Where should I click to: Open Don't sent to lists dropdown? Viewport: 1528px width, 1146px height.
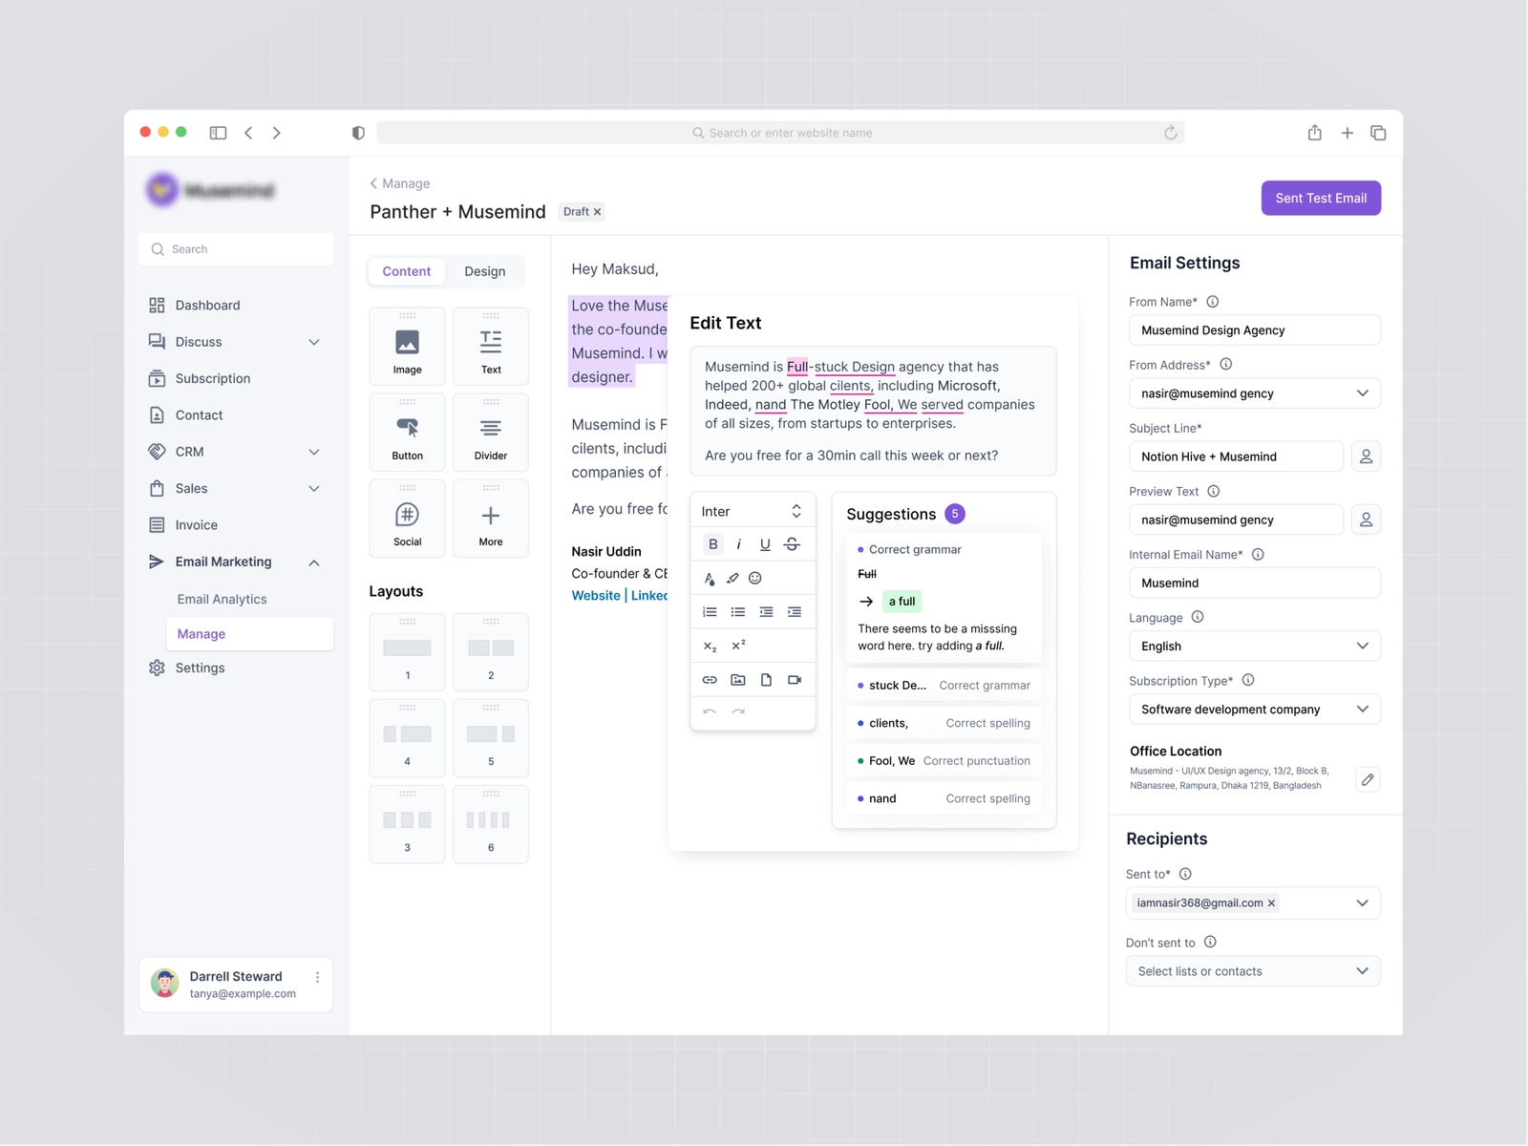pyautogui.click(x=1253, y=971)
